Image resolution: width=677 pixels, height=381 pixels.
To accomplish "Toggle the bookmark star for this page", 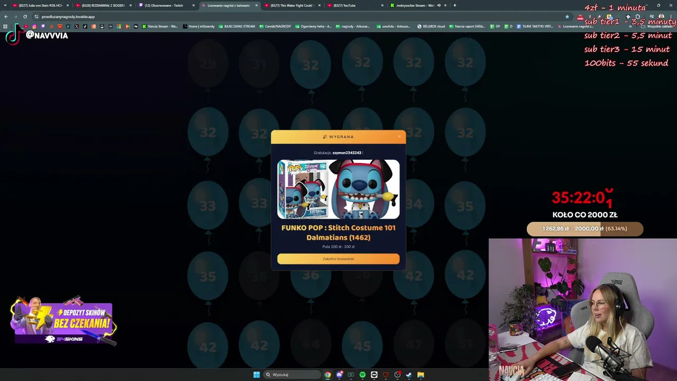I will [x=567, y=16].
